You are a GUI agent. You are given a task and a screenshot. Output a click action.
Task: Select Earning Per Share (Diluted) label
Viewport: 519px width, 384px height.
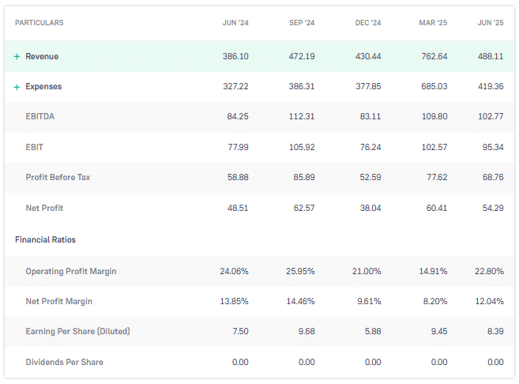tap(77, 331)
